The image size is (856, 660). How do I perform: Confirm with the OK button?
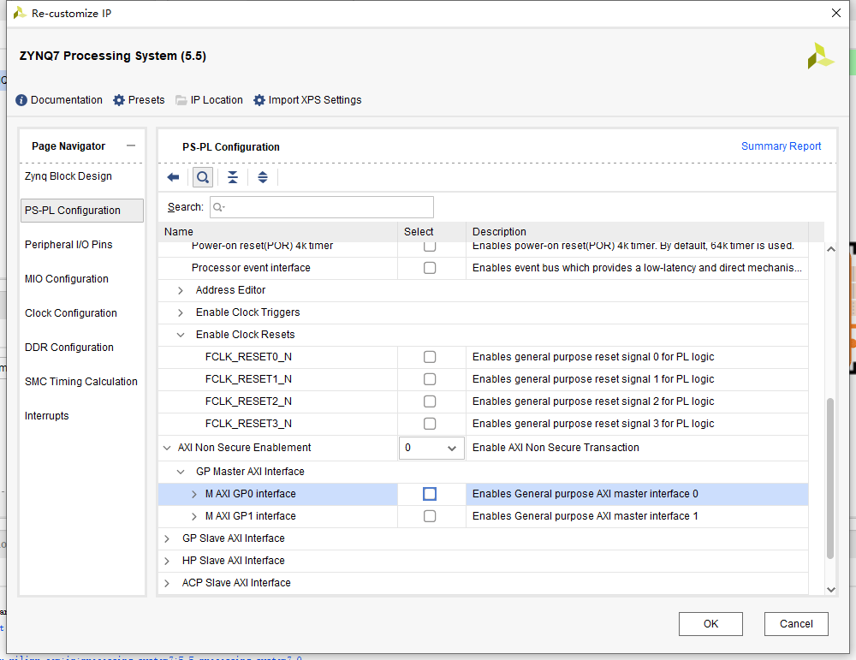click(x=710, y=623)
